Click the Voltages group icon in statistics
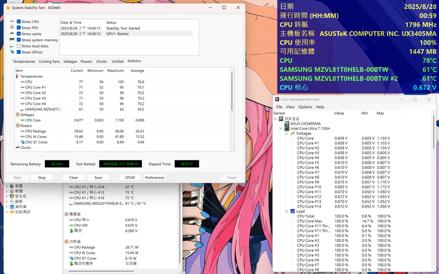Image resolution: width=439 pixels, height=274 pixels. pos(17,115)
